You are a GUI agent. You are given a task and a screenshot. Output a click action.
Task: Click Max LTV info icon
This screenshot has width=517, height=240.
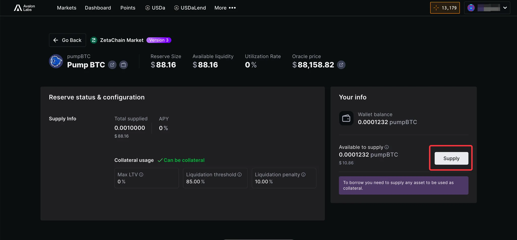point(141,175)
